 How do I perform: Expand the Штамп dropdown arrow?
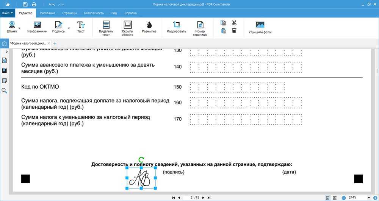19,28
